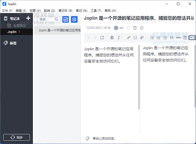The height and width of the screenshot is (144, 196).
Task: Select spell check language 'en'
Action: [x=119, y=28]
